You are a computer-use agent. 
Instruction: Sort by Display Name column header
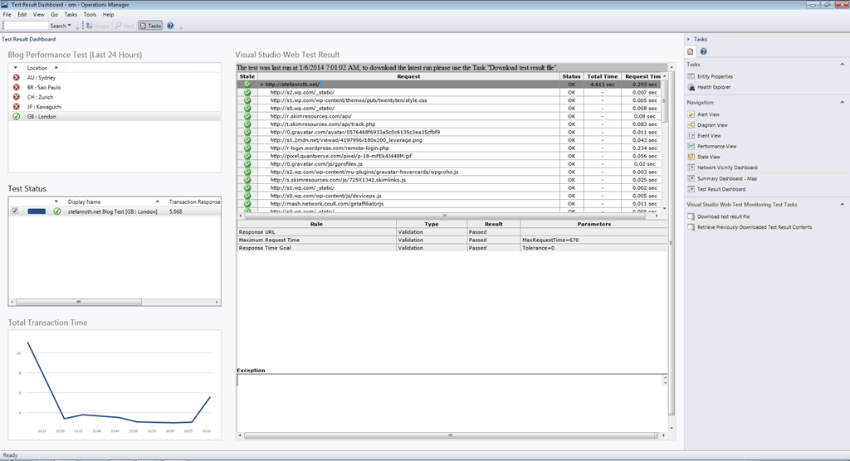(x=84, y=201)
